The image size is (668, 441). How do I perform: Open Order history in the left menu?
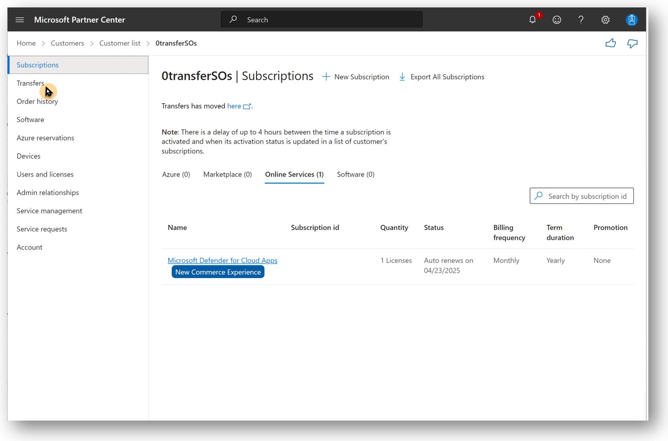[x=37, y=101]
